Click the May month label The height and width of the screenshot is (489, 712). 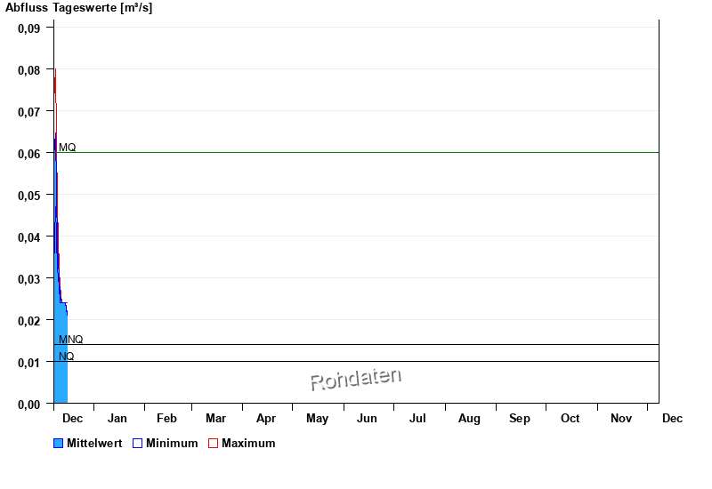click(x=317, y=418)
